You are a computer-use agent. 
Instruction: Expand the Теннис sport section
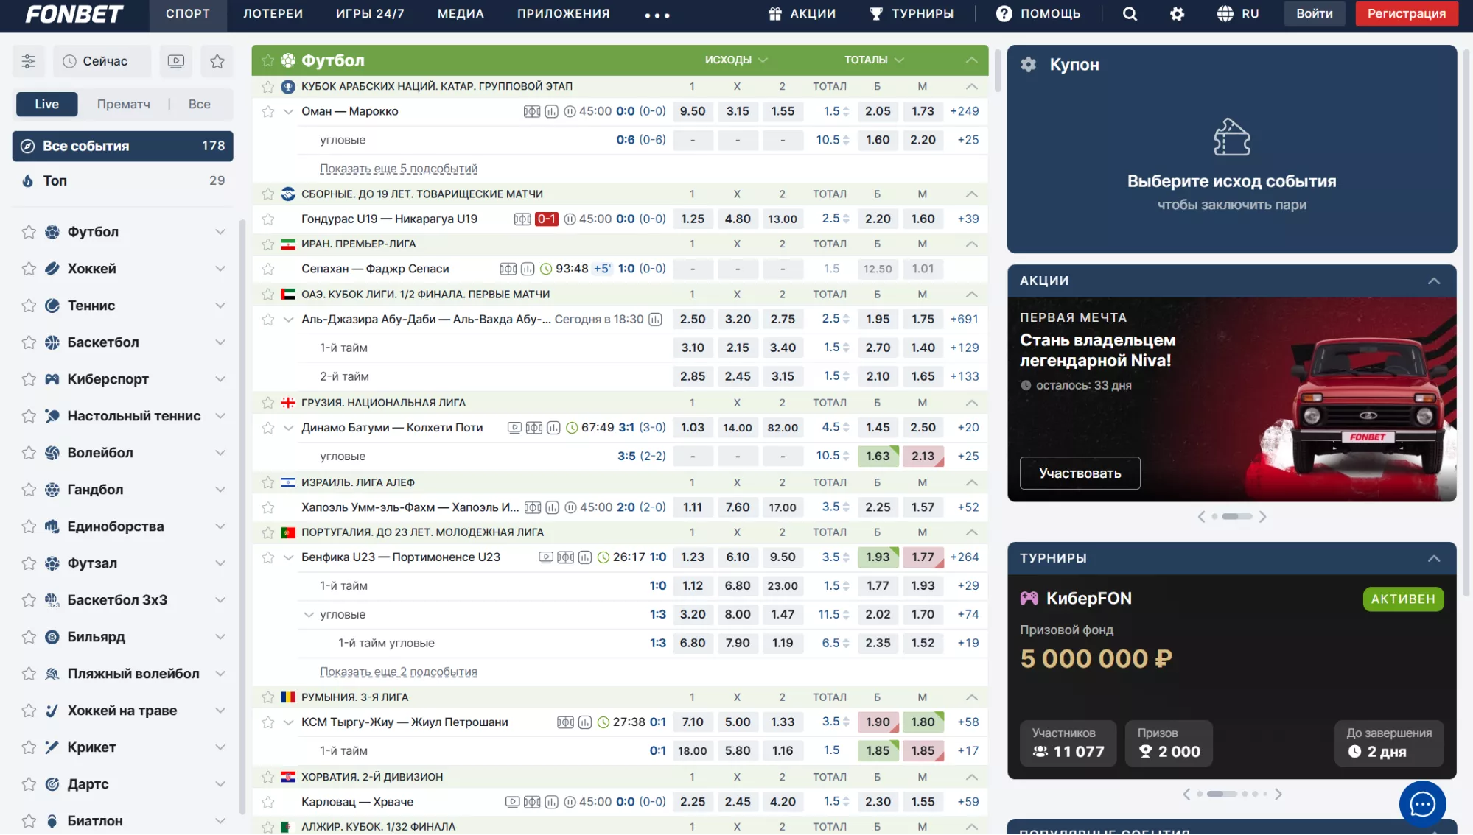point(220,306)
